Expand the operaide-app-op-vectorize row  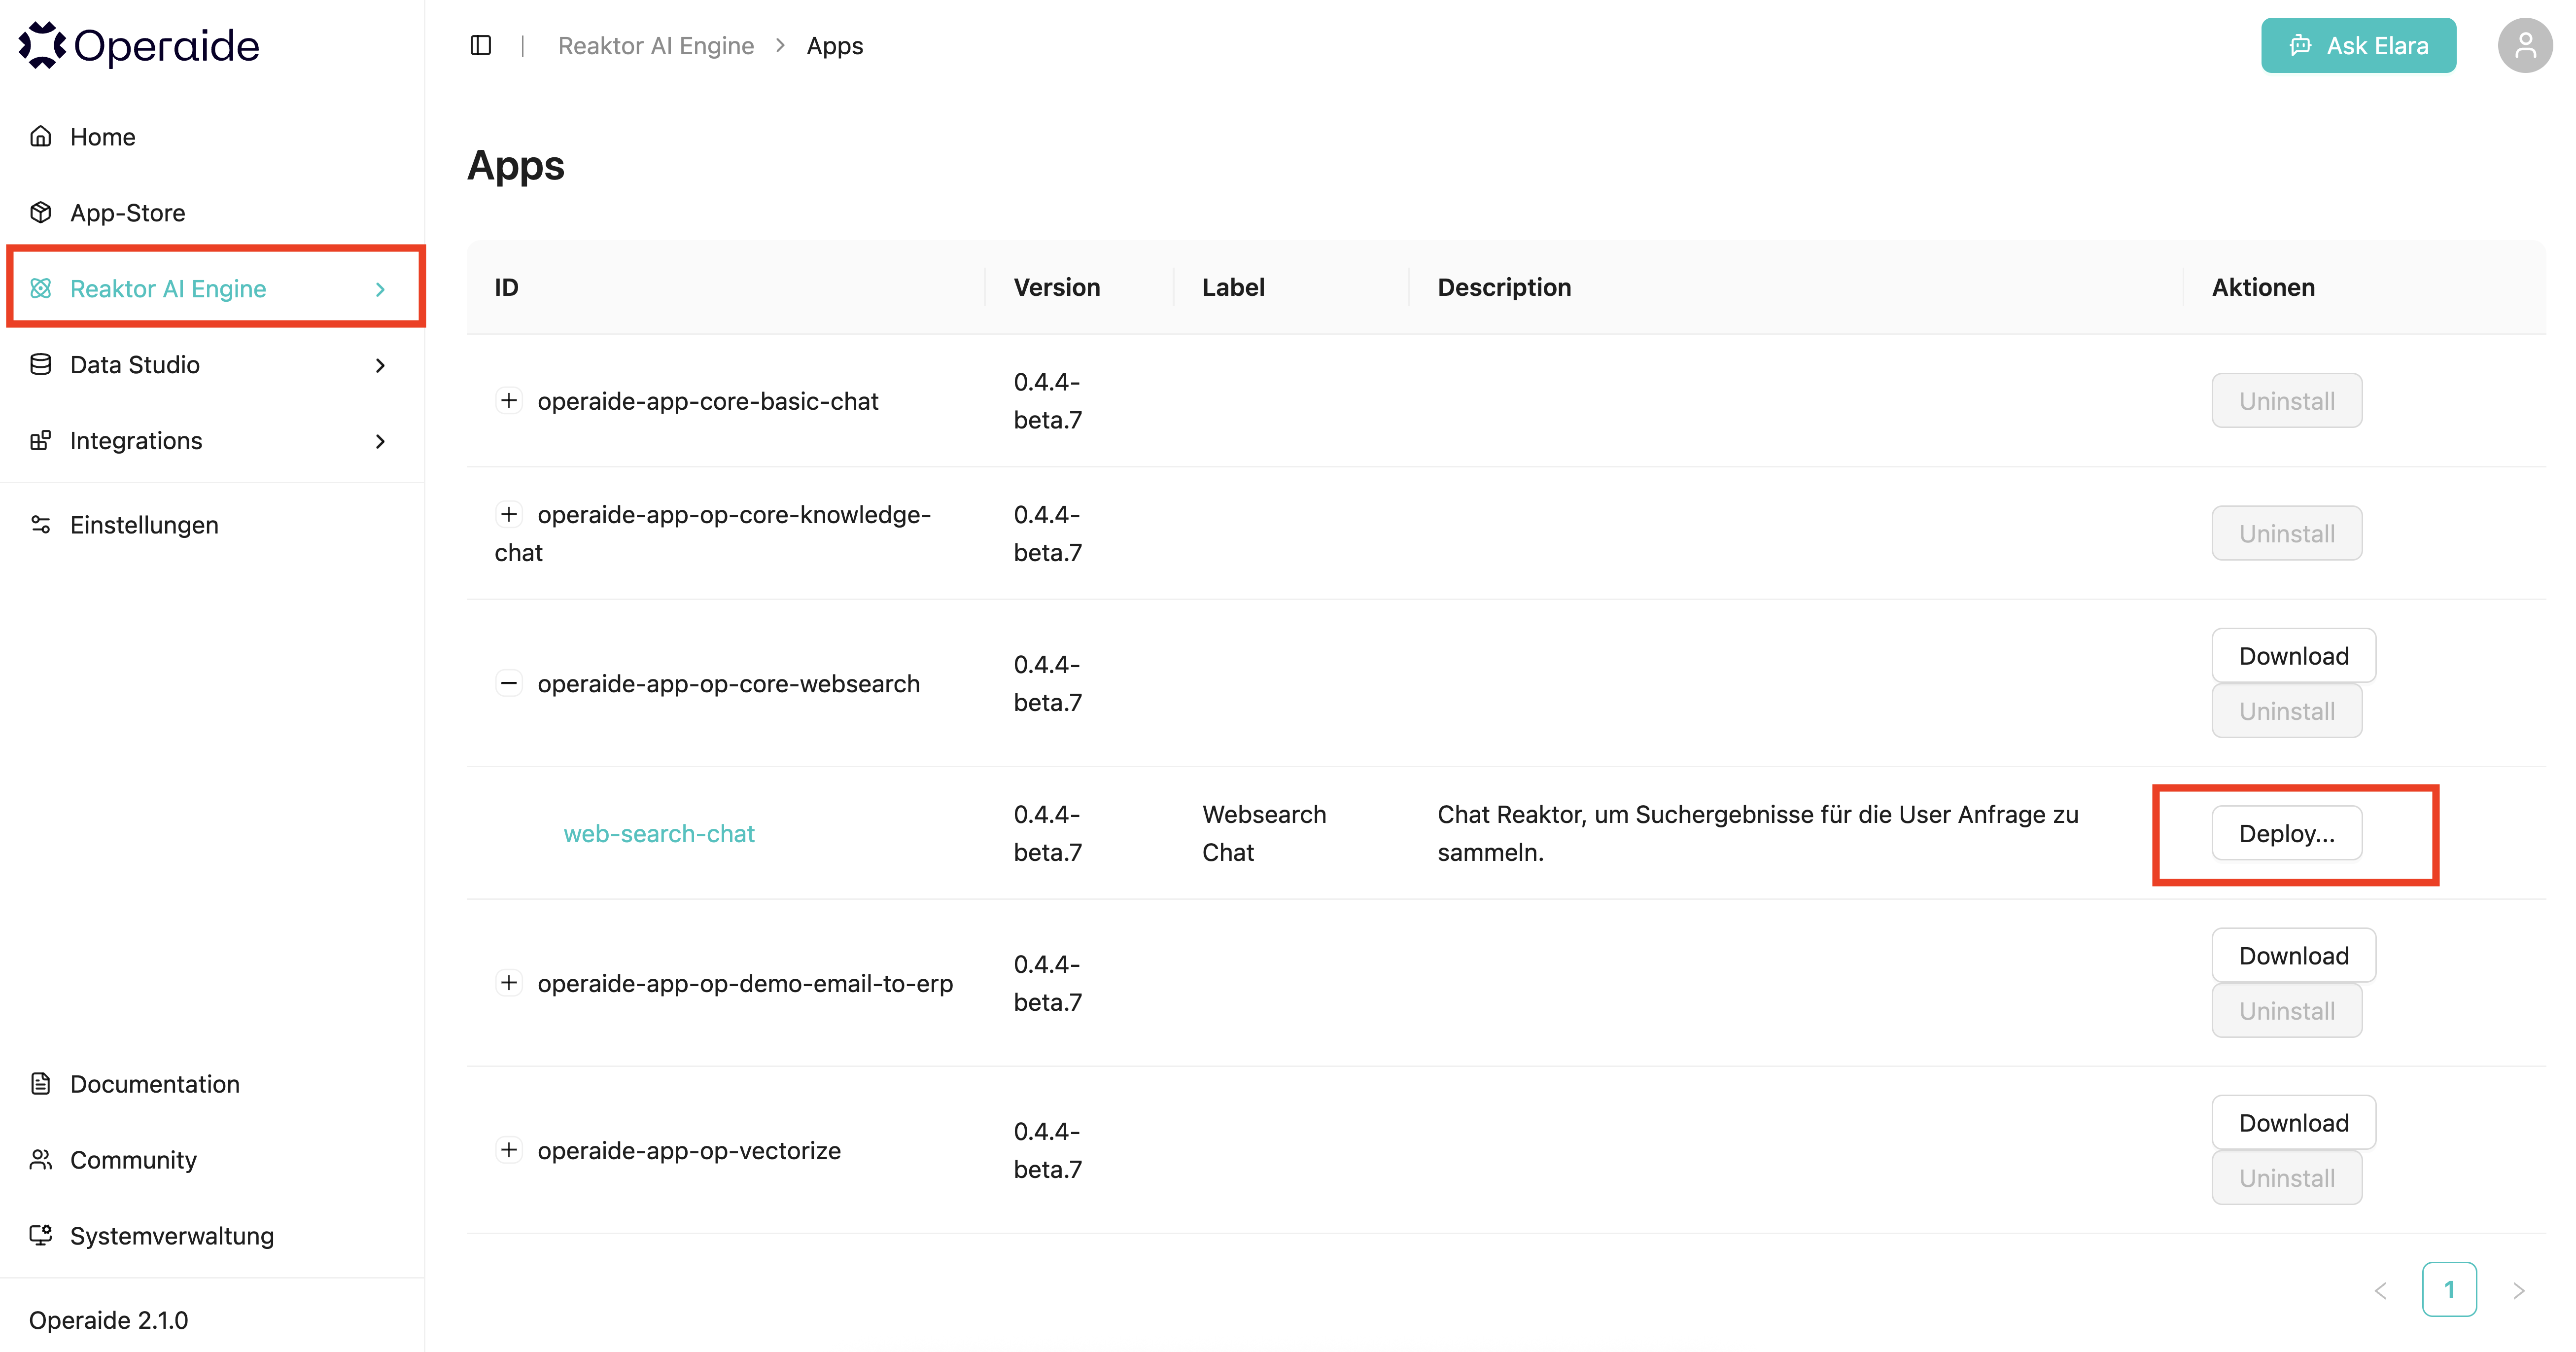[509, 1150]
